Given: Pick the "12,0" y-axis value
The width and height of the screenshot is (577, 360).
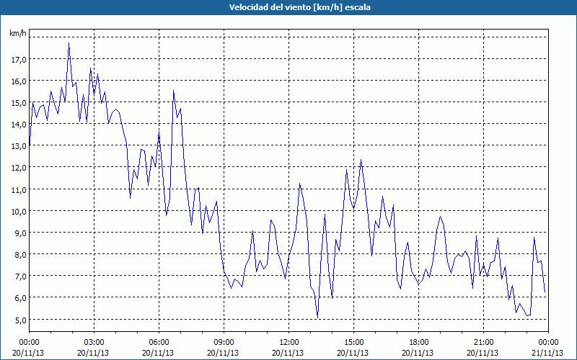Looking at the screenshot, I should tap(19, 168).
